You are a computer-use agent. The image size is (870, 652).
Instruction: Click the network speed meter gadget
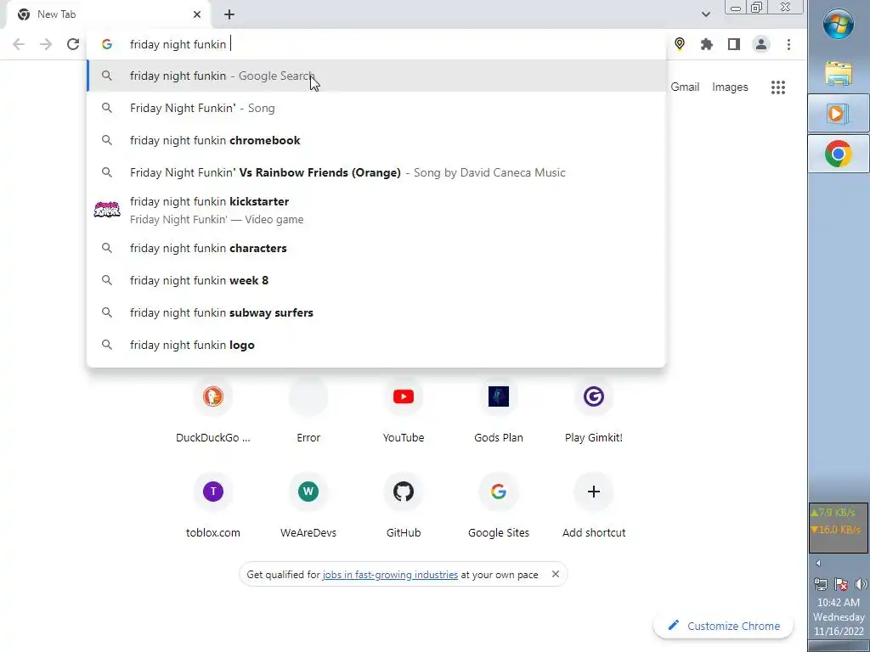(839, 526)
